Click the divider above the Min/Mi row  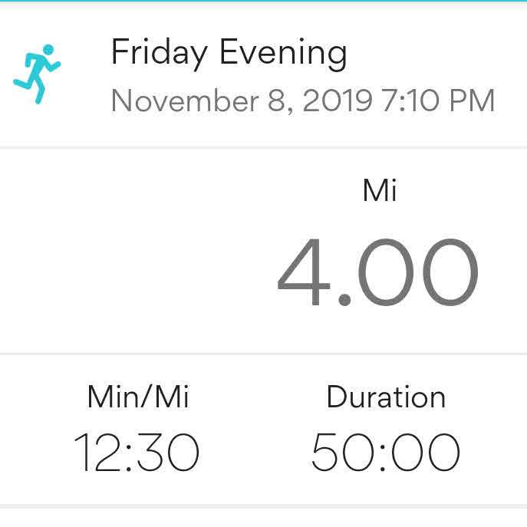coord(263,354)
